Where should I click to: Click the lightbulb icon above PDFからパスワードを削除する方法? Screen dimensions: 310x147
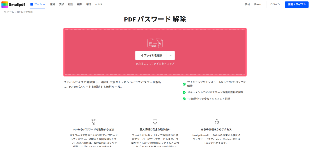pos(94,122)
